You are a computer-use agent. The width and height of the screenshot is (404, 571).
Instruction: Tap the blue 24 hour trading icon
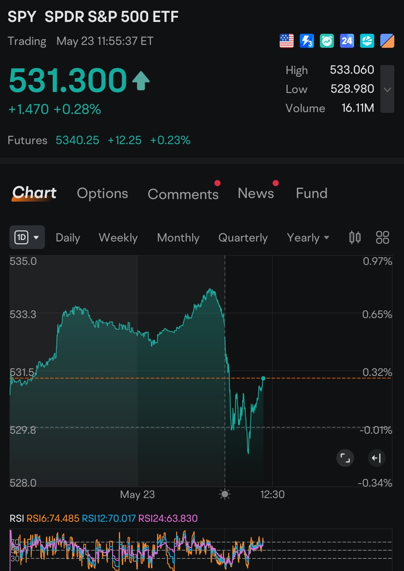point(347,41)
